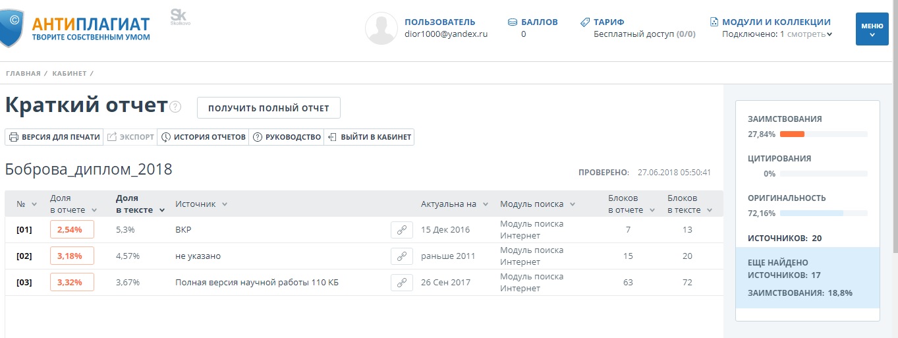Viewport: 898px width, 338px height.
Task: Click the Skolkovo Sk logo
Action: point(178,16)
